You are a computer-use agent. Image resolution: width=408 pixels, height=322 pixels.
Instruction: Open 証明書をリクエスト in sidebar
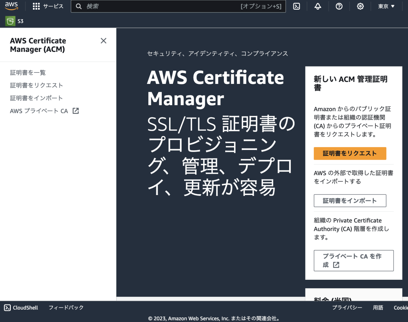(36, 85)
